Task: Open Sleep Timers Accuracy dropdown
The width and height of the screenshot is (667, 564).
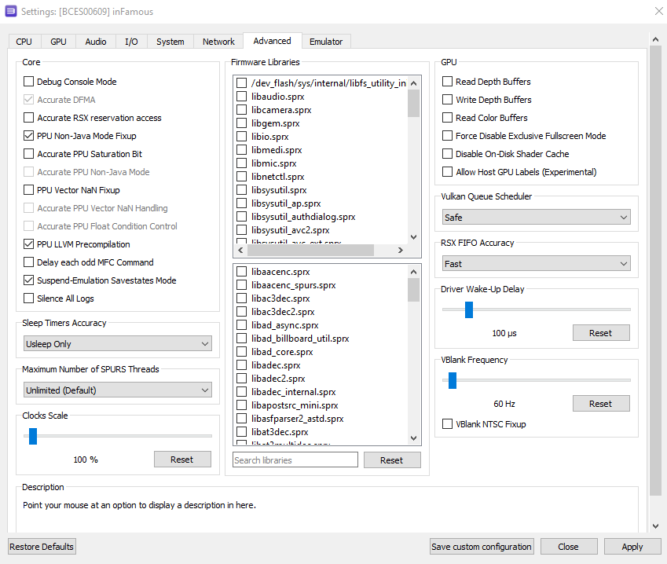Action: (x=117, y=344)
